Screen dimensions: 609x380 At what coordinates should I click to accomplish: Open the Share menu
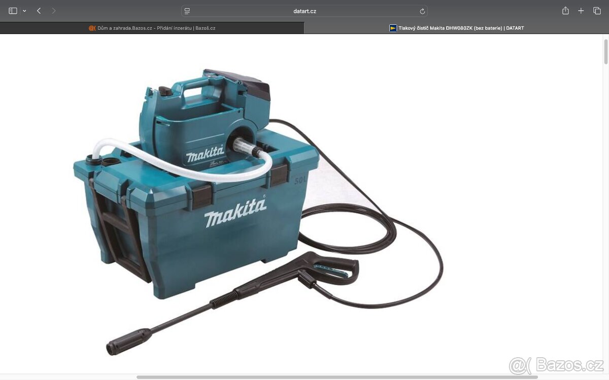[x=565, y=11]
